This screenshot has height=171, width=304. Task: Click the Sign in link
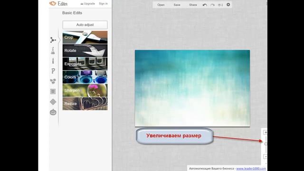pyautogui.click(x=103, y=4)
